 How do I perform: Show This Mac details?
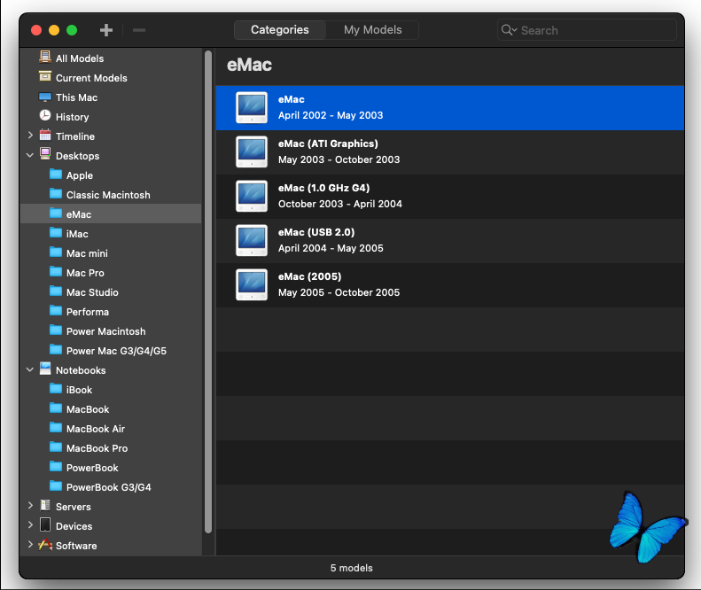click(111, 97)
